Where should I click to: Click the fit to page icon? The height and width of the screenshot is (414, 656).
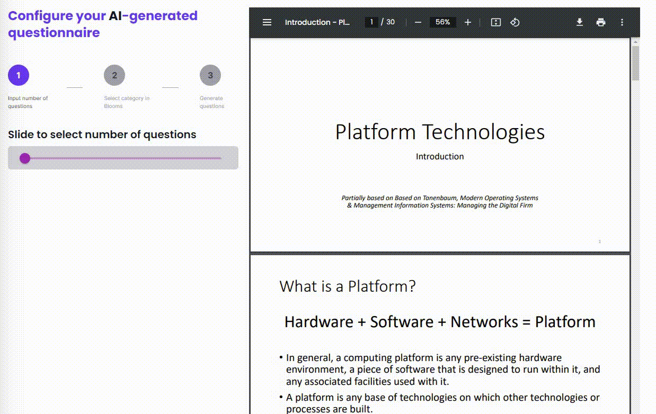coord(495,22)
